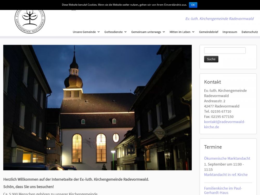Expand the Unsere Gemeinde menu chevron
260x195 pixels.
coord(99,32)
